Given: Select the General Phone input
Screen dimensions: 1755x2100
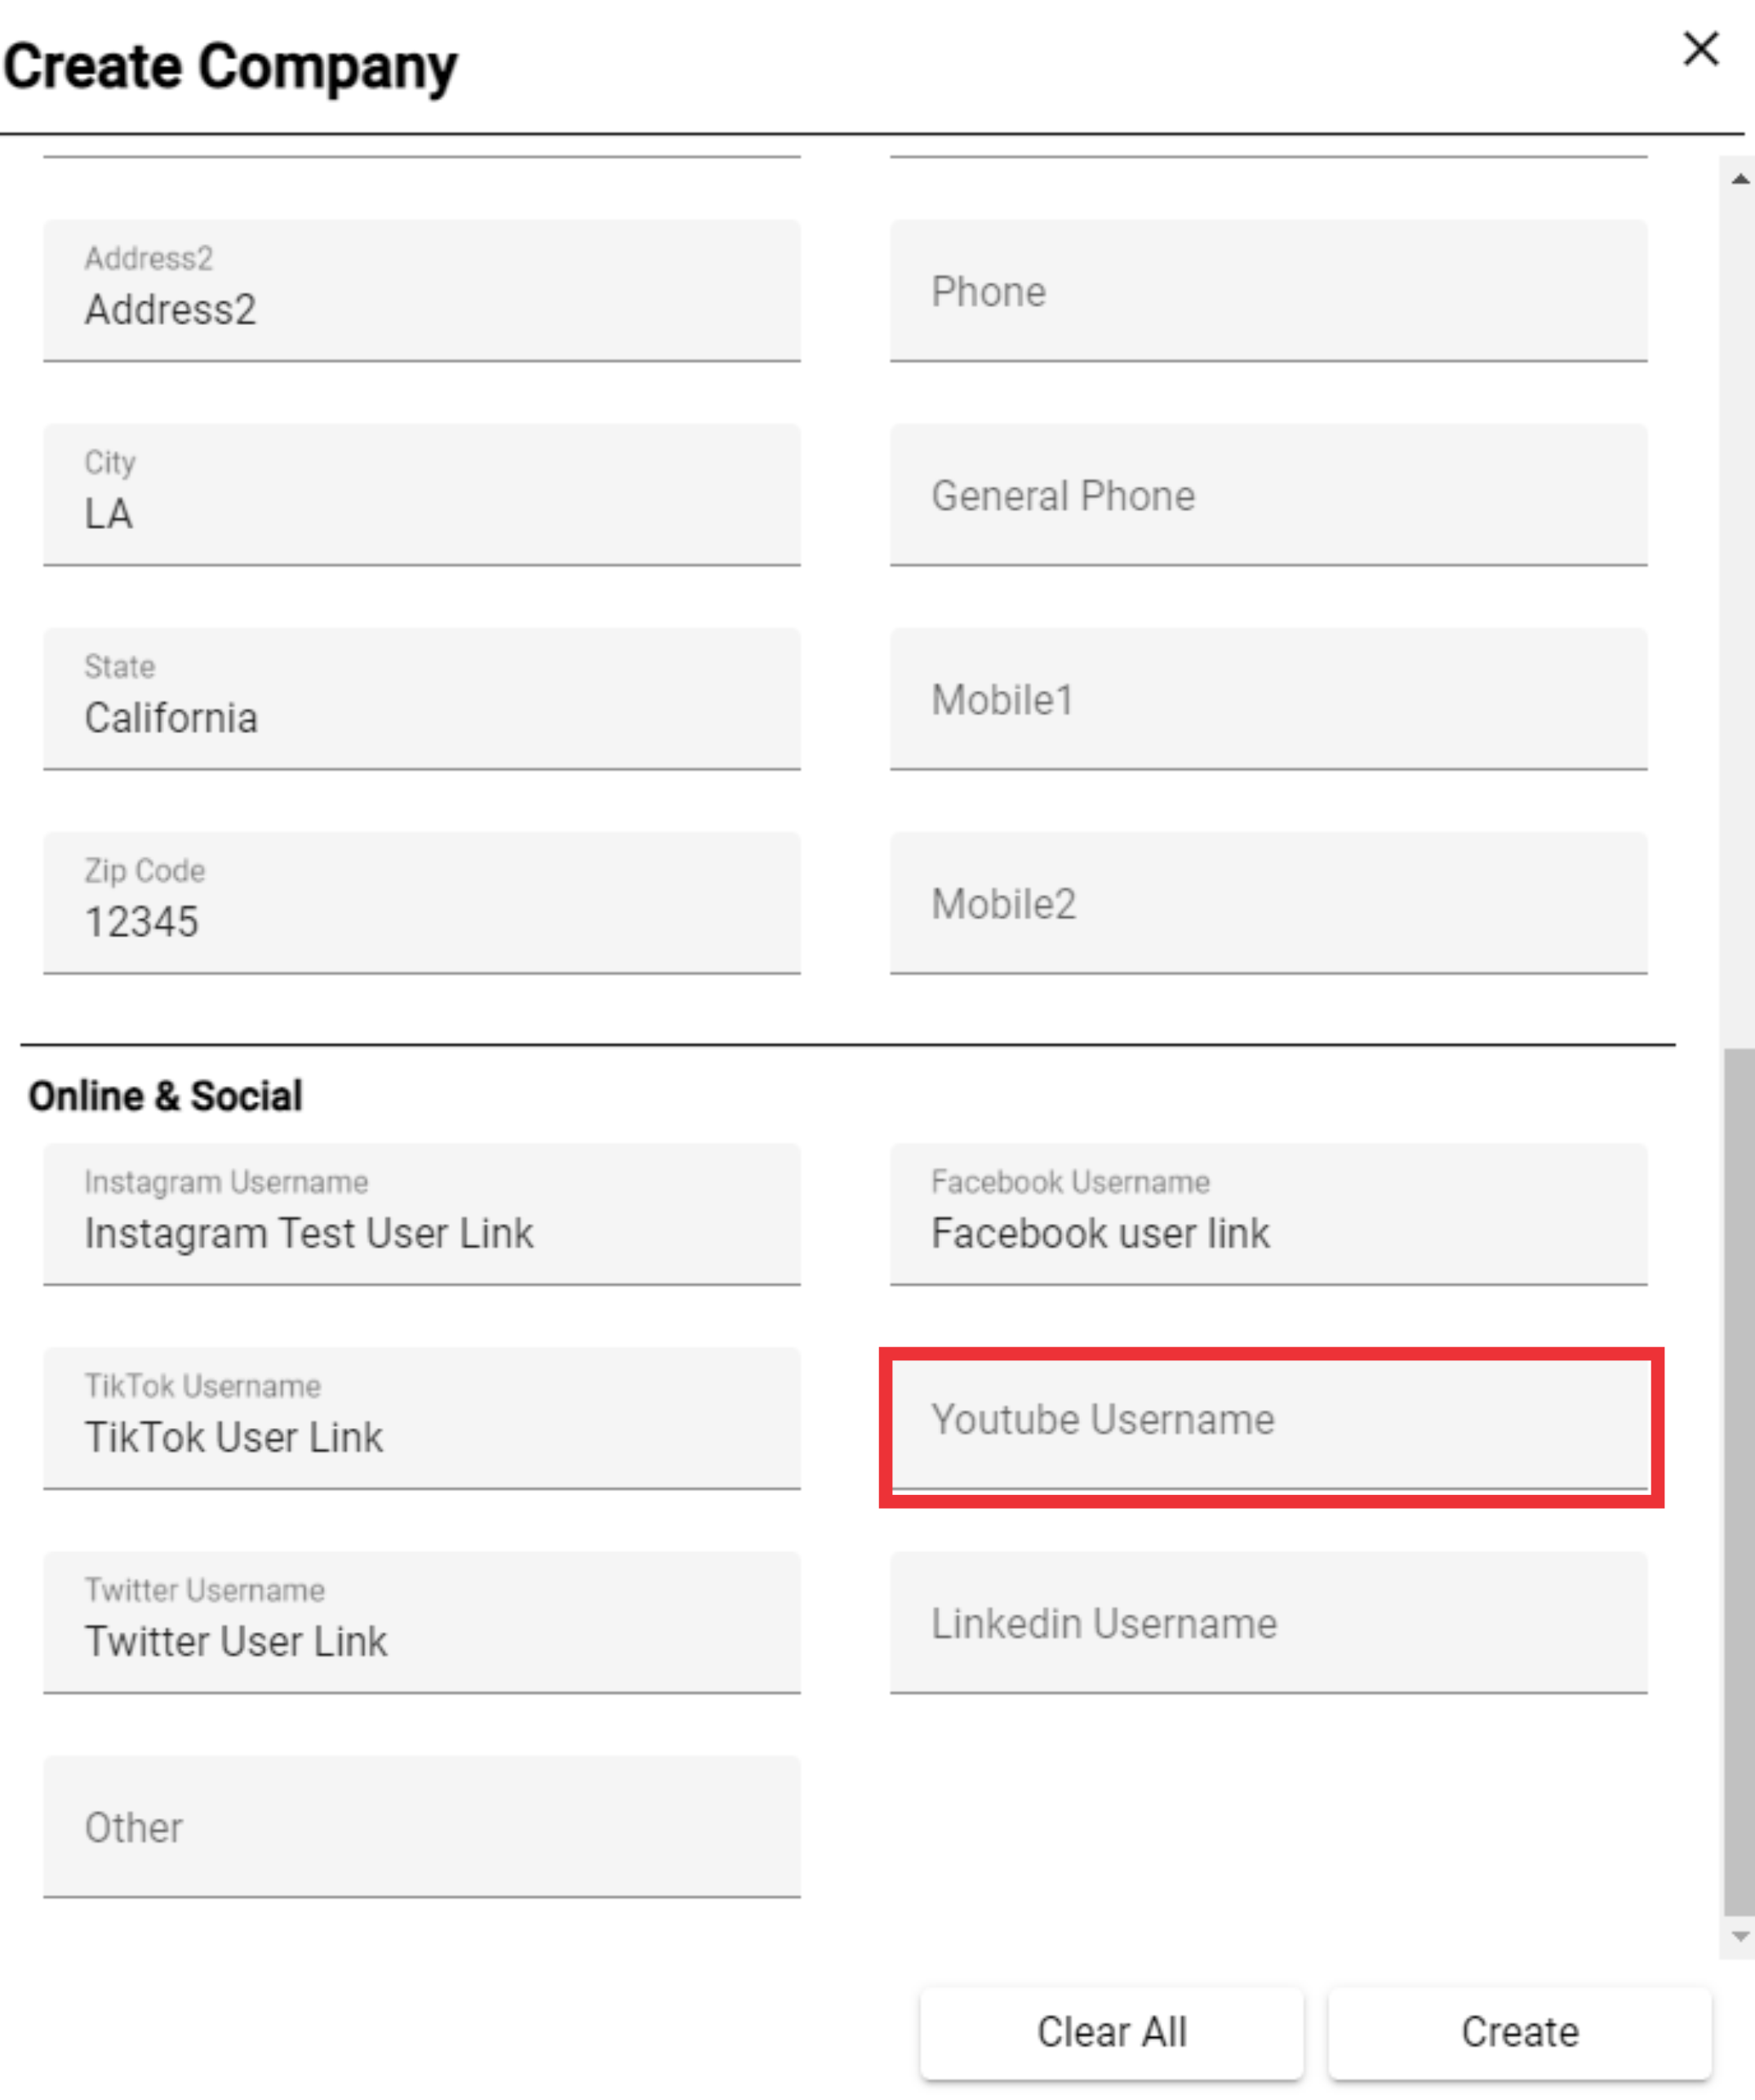Looking at the screenshot, I should click(x=1269, y=495).
